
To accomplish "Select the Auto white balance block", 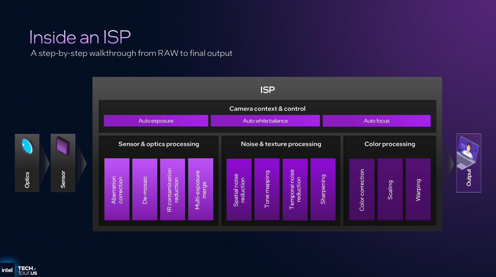I will (x=265, y=121).
